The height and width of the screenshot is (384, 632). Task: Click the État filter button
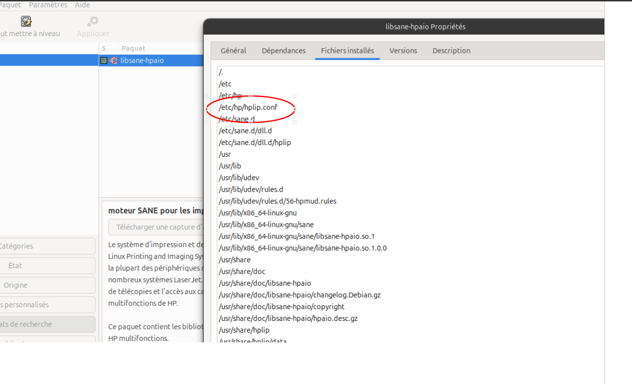tap(47, 266)
